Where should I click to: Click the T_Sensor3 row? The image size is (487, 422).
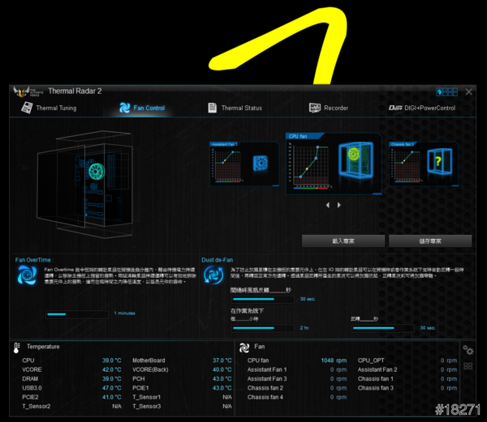[182, 406]
